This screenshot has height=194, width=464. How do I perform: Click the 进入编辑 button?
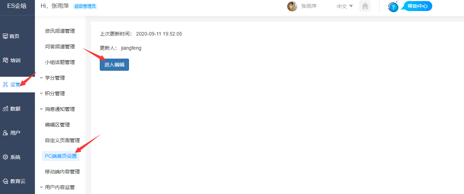tap(114, 65)
